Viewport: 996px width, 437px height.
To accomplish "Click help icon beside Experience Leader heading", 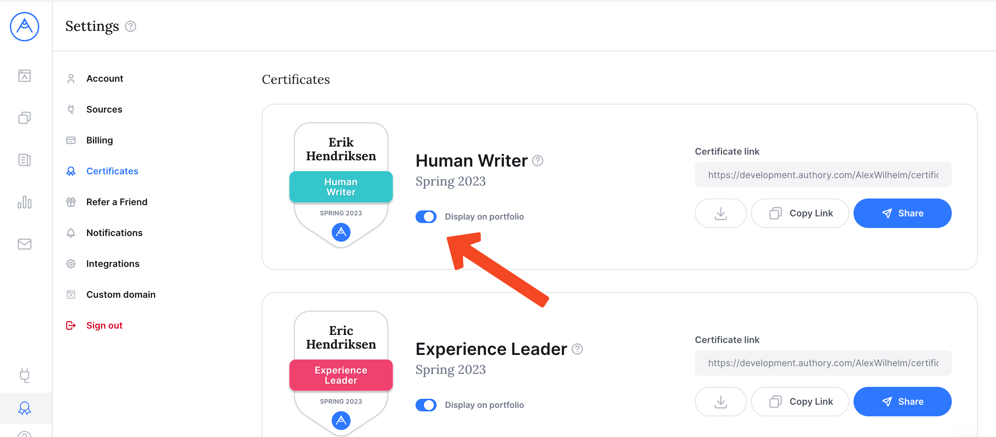I will tap(577, 349).
